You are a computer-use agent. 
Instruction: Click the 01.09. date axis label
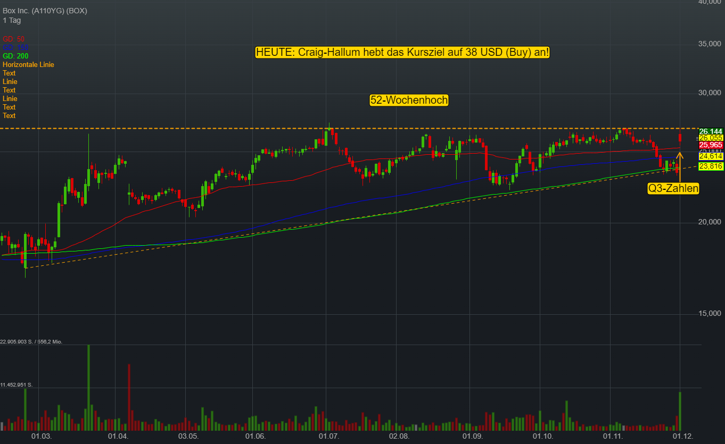(472, 436)
